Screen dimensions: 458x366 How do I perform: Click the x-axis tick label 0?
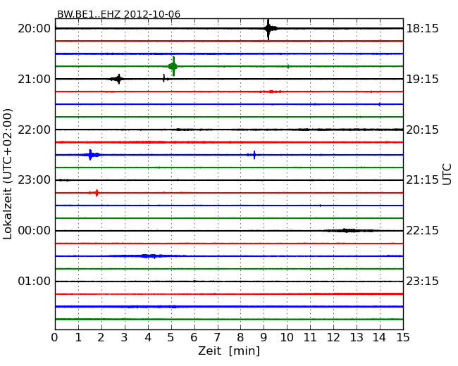(55, 337)
